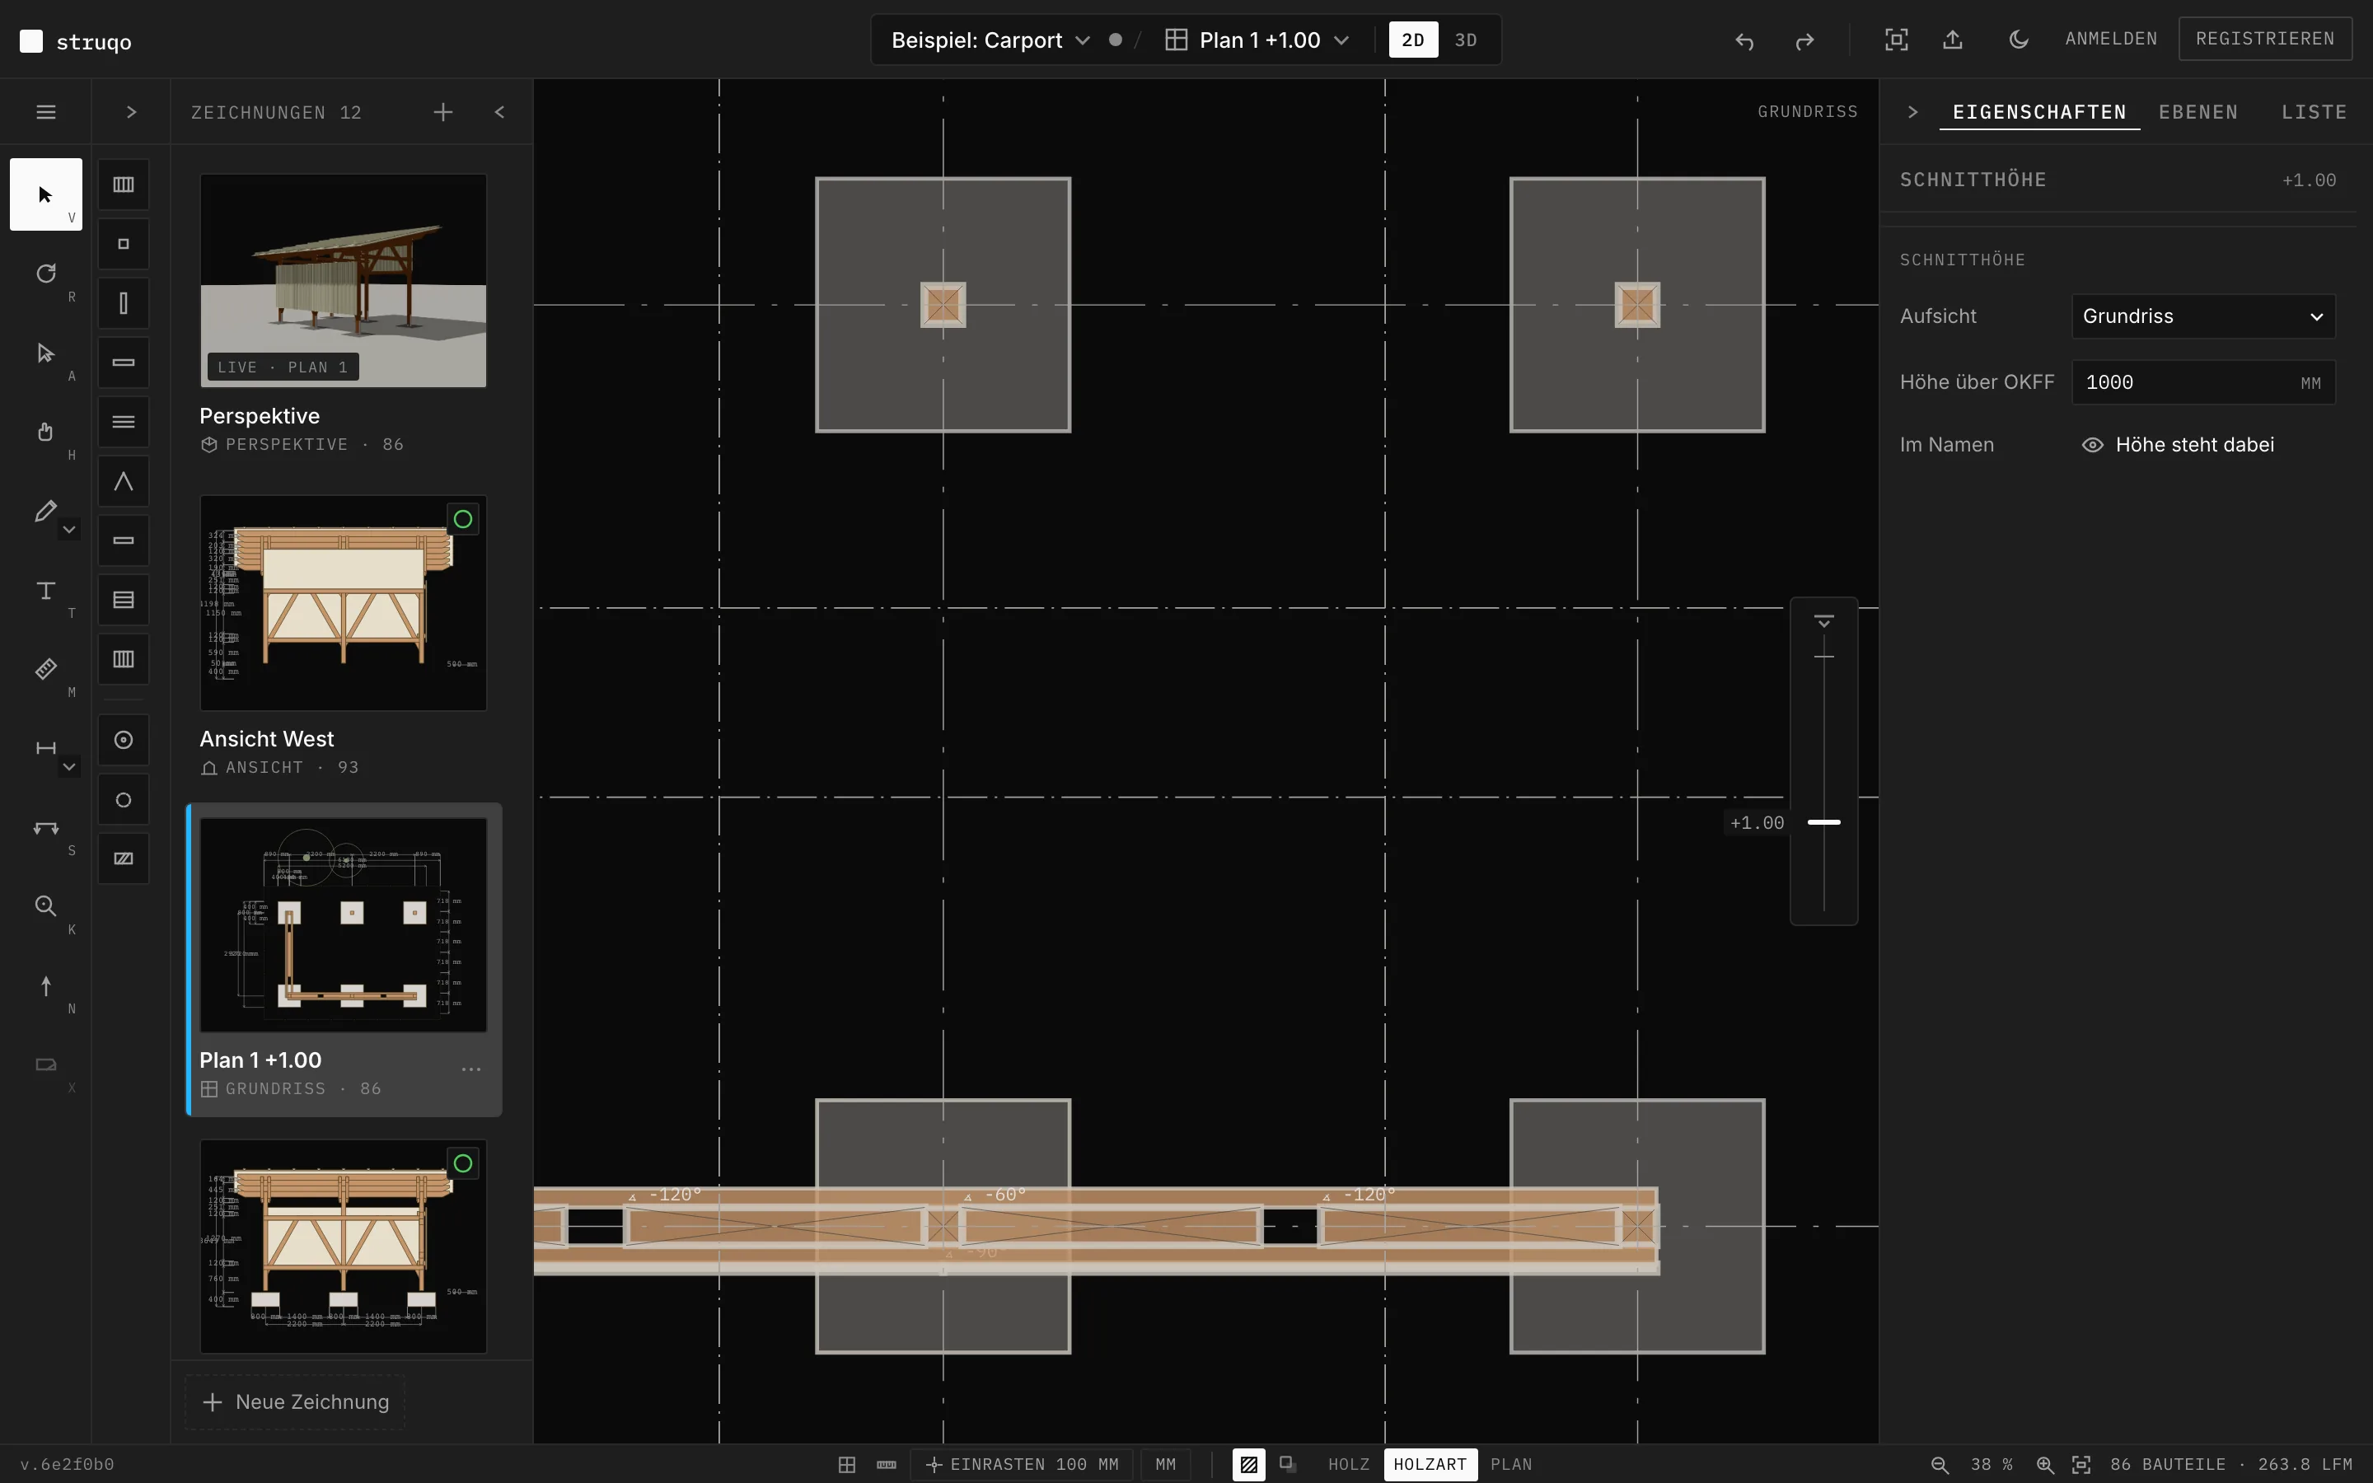This screenshot has height=1483, width=2373.
Task: Expand the tool sidebar chevron
Action: [x=131, y=112]
